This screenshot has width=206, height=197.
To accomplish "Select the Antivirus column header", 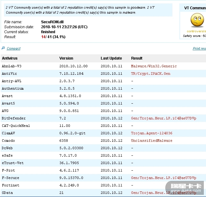I will (x=10, y=58).
